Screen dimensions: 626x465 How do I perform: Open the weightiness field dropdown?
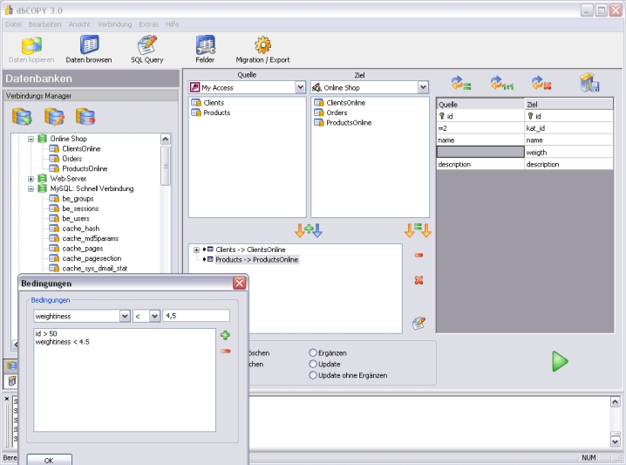pyautogui.click(x=125, y=316)
